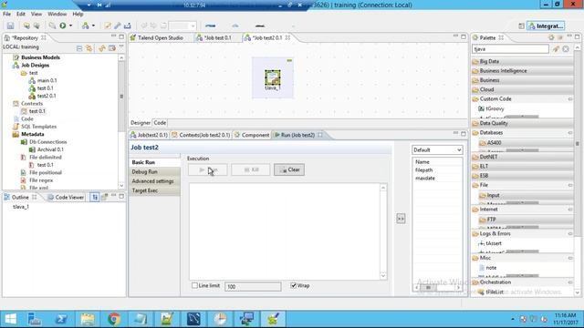This screenshot has width=584, height=328.
Task: Open the dropdown arrow beside the Create Job icon
Action: pos(93,26)
